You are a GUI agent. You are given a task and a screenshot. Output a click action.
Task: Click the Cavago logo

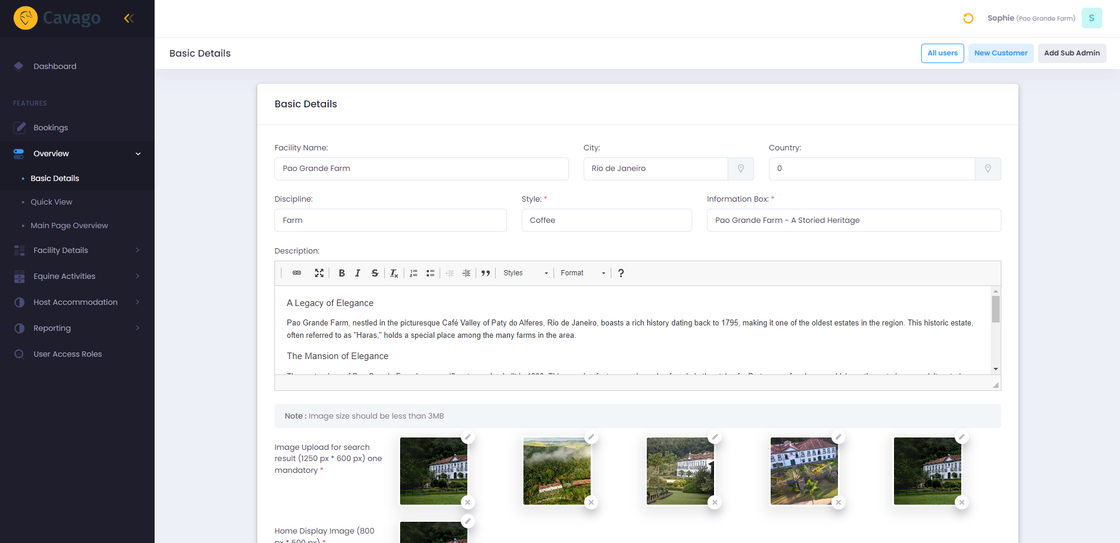(57, 18)
